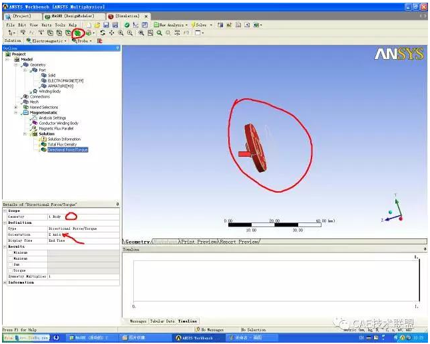
Task: Click the Set ISO view icon
Action: tap(177, 33)
